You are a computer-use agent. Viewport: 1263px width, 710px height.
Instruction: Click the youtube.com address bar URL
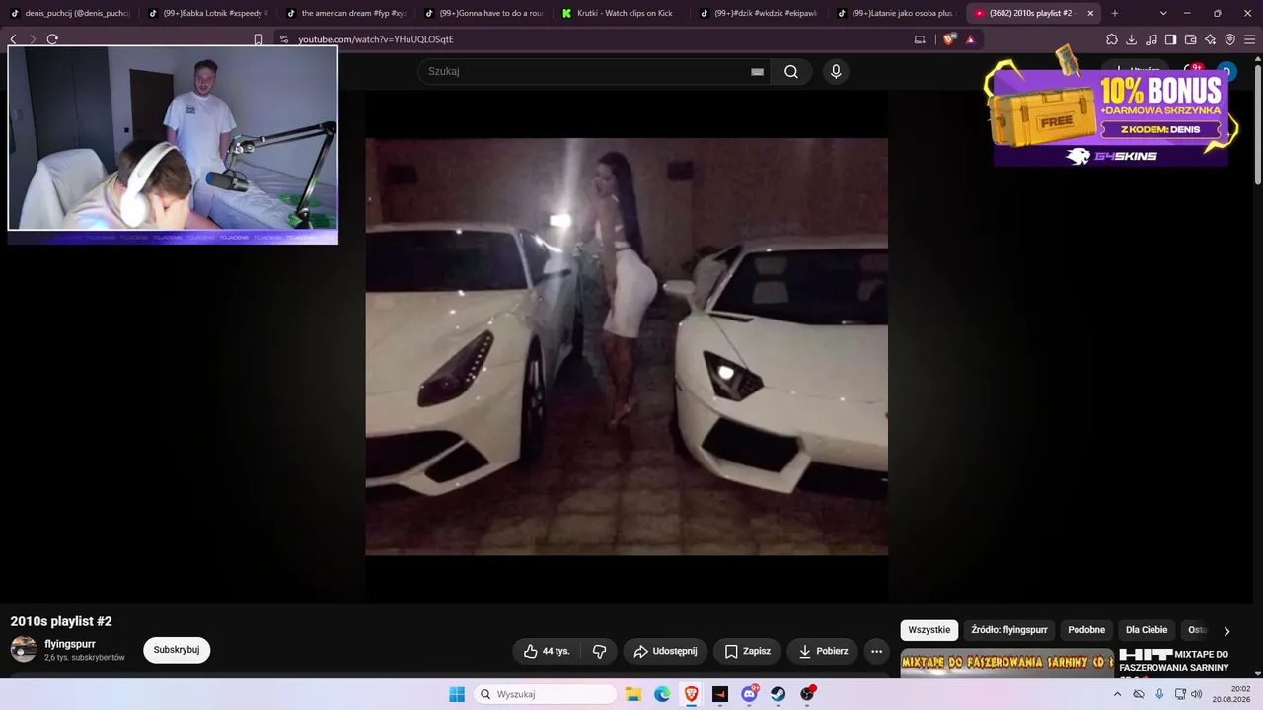pos(376,39)
